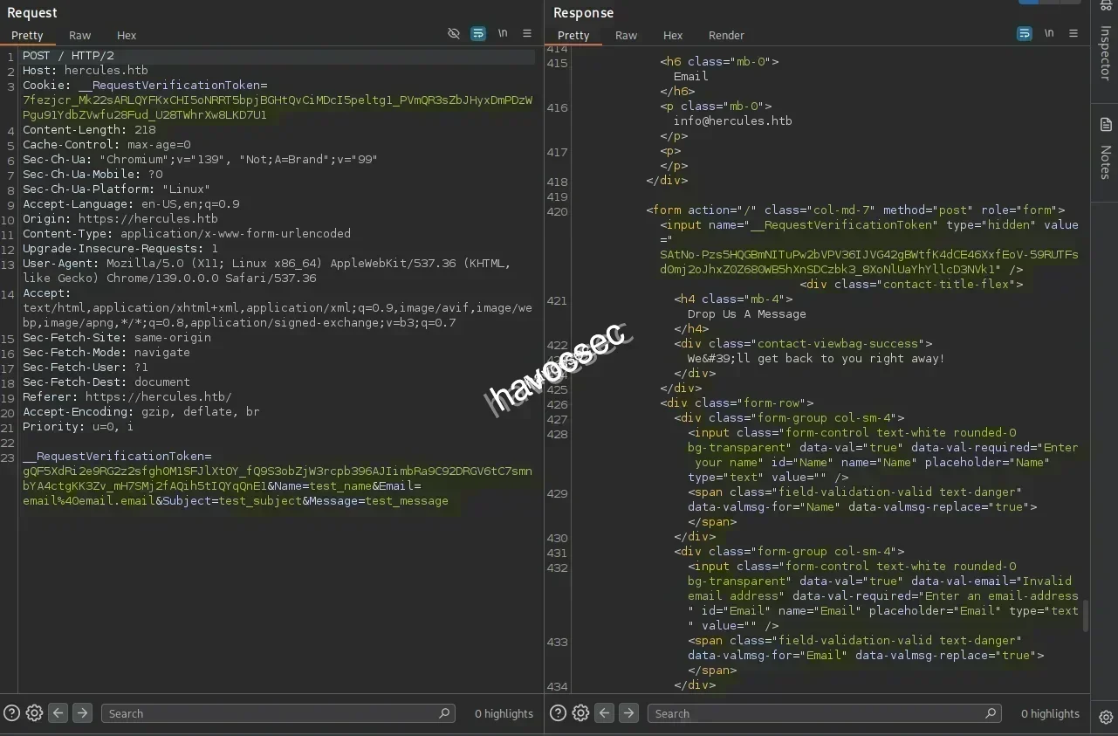Click the magnifier icon in the Request search bar
The image size is (1118, 736).
[444, 713]
